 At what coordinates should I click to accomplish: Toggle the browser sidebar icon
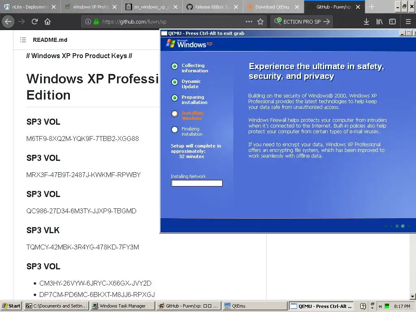(x=392, y=22)
